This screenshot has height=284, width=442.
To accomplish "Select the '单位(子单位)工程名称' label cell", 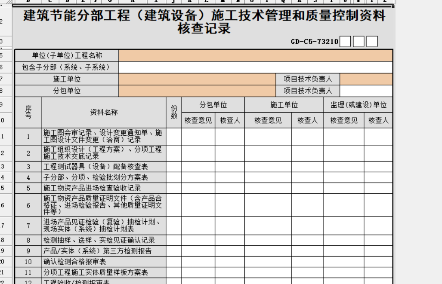I will point(67,55).
